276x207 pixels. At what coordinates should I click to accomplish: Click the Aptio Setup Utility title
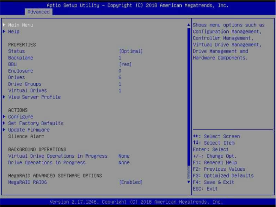pyautogui.click(x=138, y=5)
